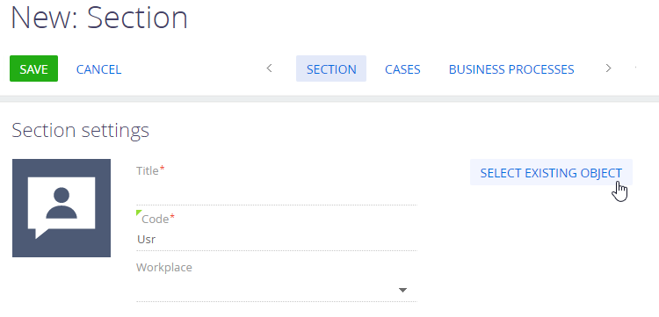Screen dimensions: 659x317
Task: Click the Section settings heading
Action: point(80,131)
